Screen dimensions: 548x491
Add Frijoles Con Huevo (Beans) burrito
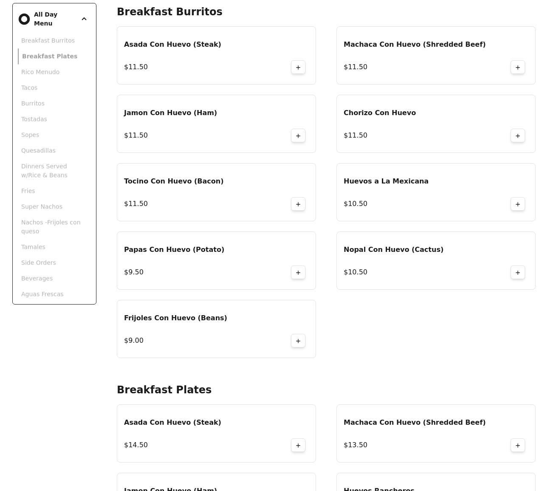click(298, 341)
